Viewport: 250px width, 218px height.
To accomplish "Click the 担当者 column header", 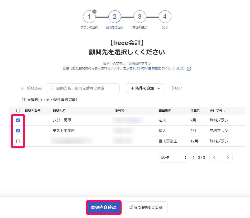I will point(119,111).
